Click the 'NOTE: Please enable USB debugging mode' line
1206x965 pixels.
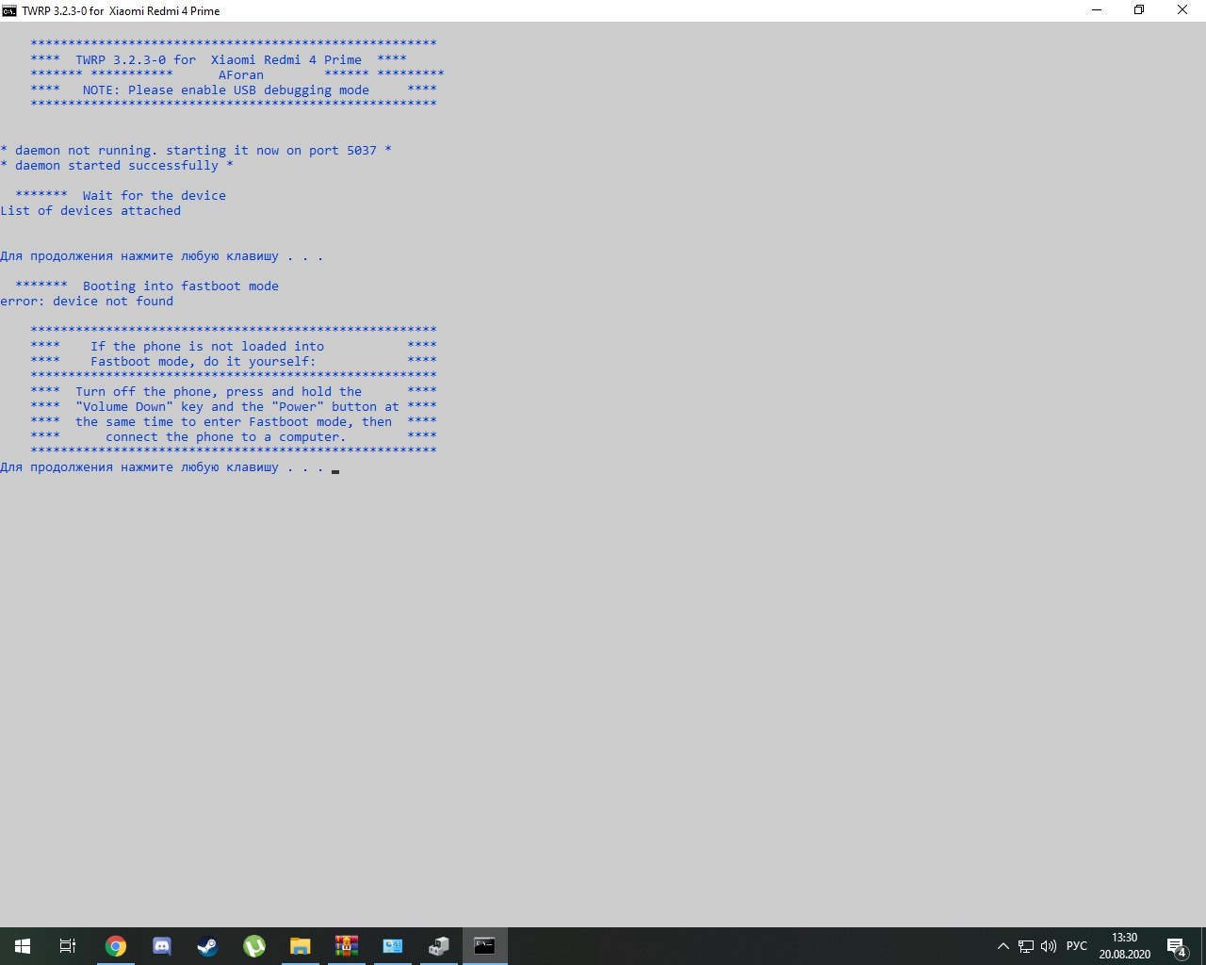pyautogui.click(x=226, y=90)
